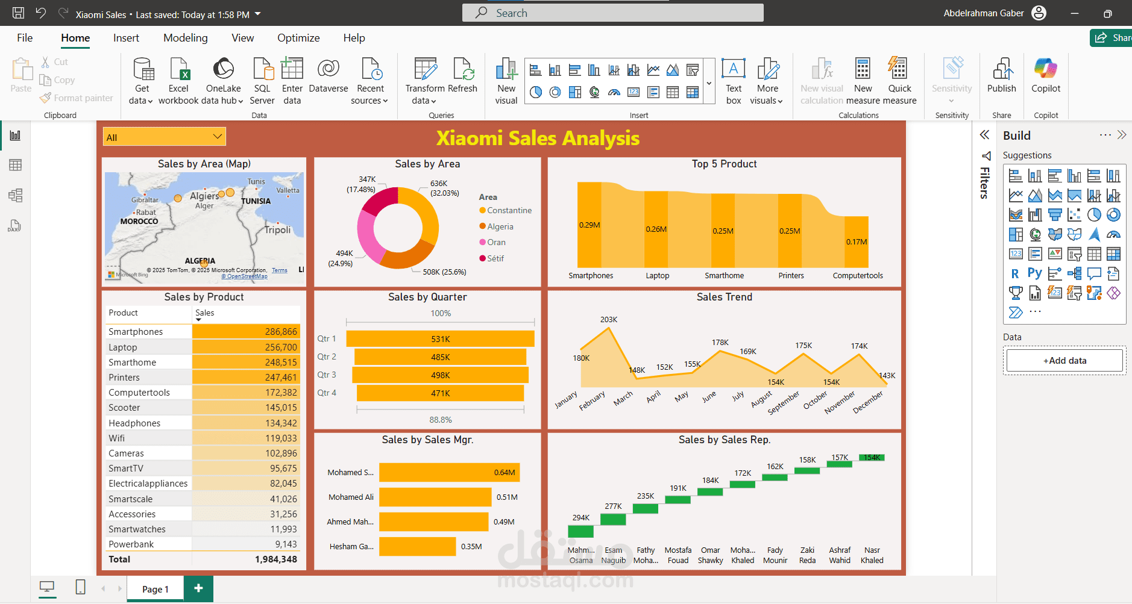
Task: Switch to desktop layout at the bottom
Action: point(46,587)
